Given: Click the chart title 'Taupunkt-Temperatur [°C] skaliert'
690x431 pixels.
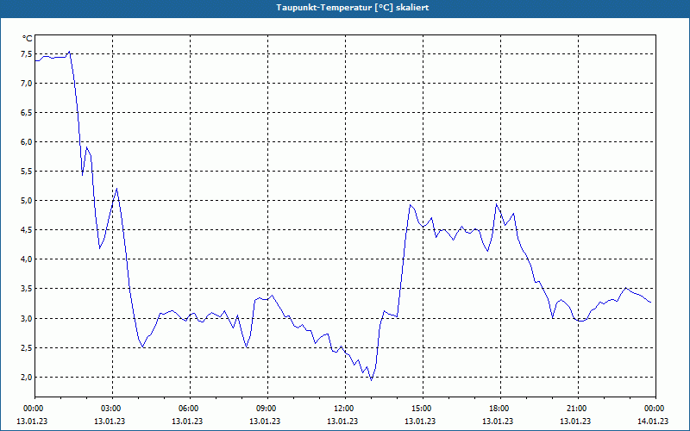Looking at the screenshot, I should click(x=353, y=8).
